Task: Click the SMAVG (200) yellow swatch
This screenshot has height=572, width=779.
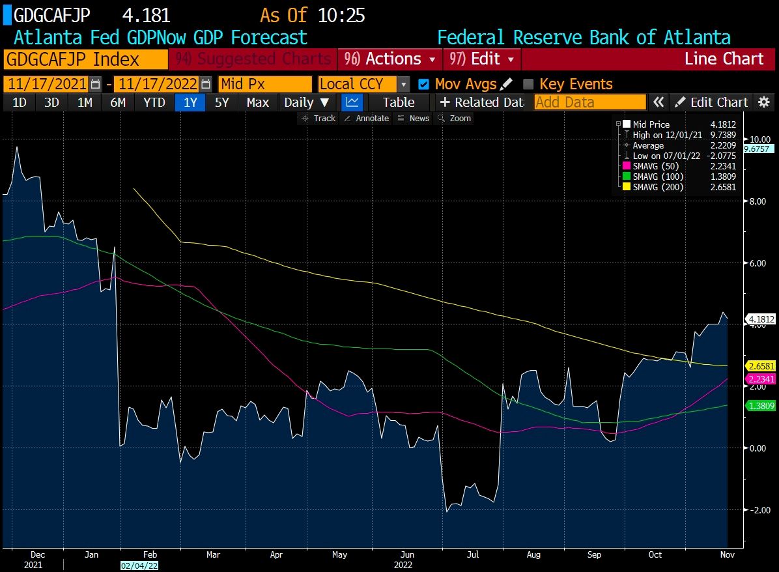Action: (x=627, y=187)
